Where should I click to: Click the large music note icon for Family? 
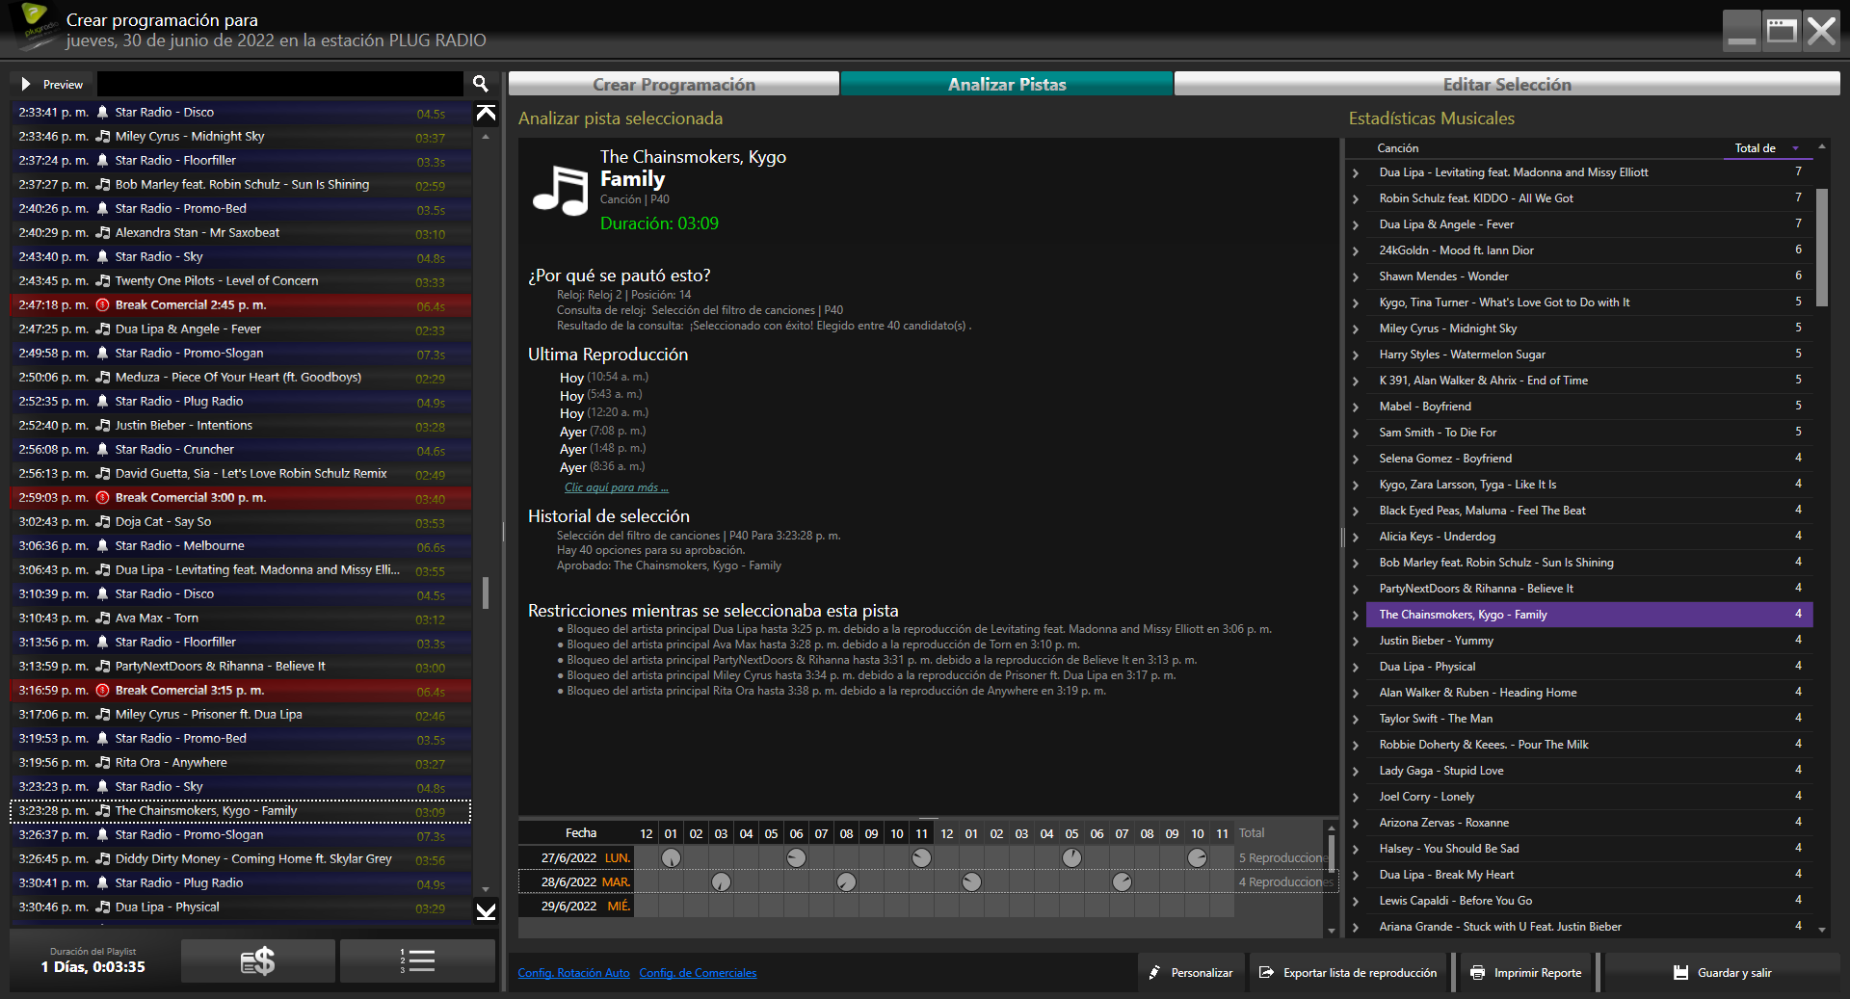point(560,190)
